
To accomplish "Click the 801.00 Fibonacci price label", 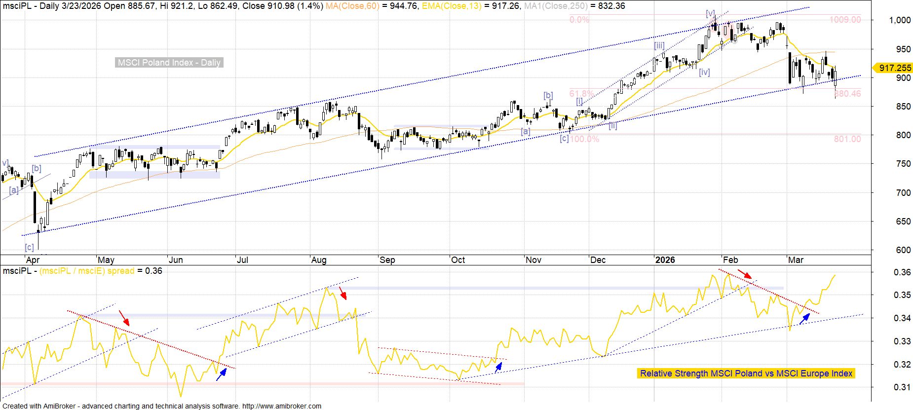I will point(847,139).
